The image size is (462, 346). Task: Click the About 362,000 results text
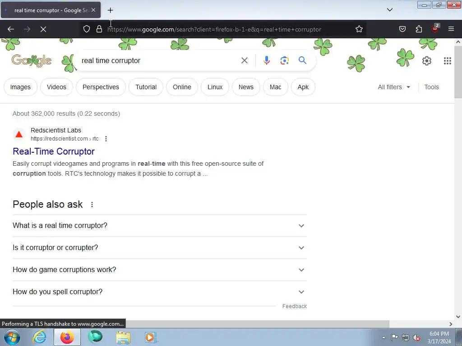click(66, 114)
